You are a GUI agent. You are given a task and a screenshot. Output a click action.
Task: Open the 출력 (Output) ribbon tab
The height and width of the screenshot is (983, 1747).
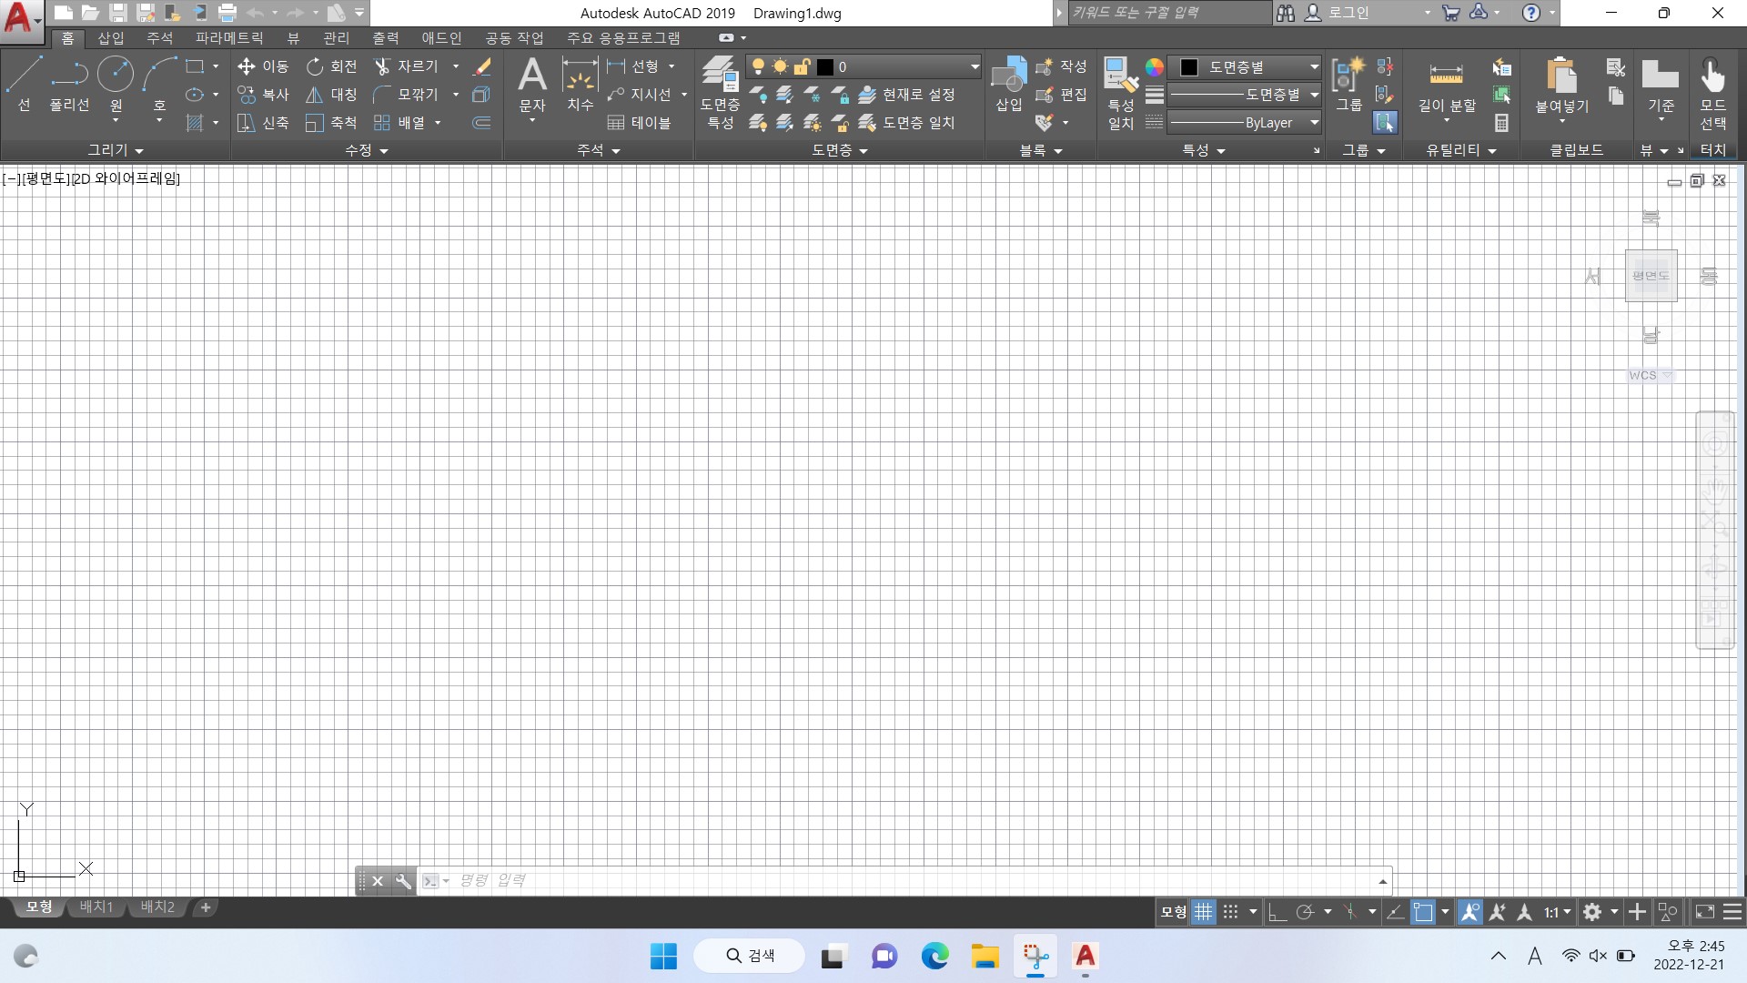point(386,37)
